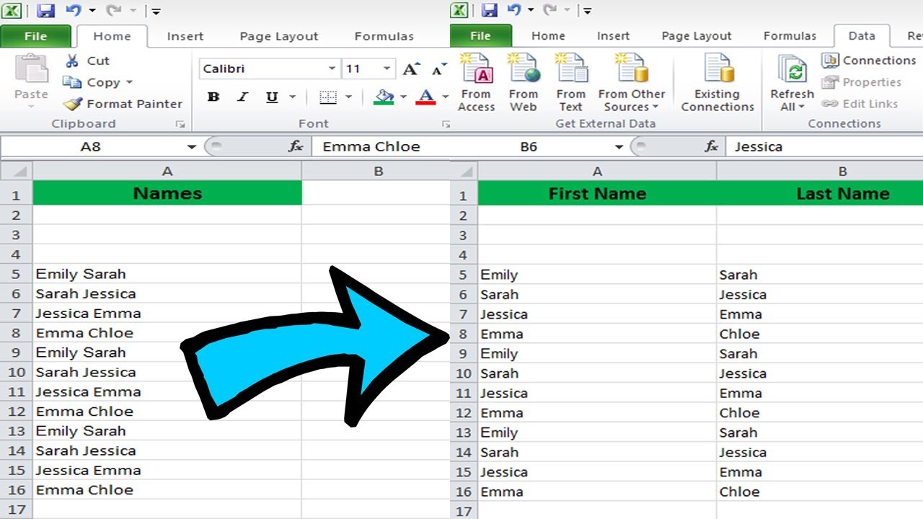
Task: Open Clipboard group dialog launcher
Action: [180, 125]
